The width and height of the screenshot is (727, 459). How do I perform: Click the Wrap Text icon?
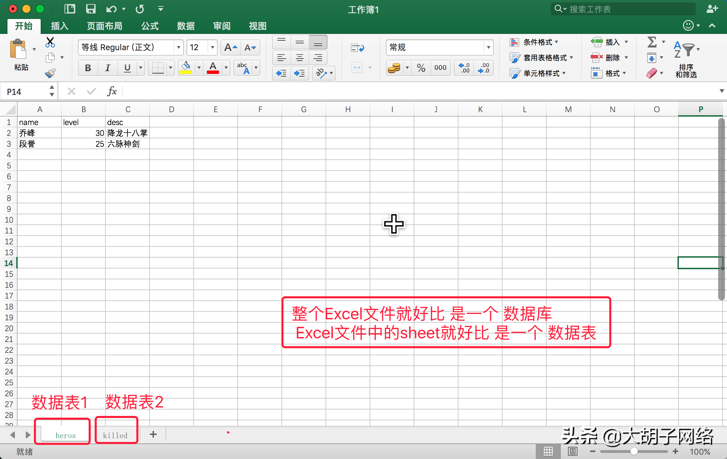click(357, 48)
